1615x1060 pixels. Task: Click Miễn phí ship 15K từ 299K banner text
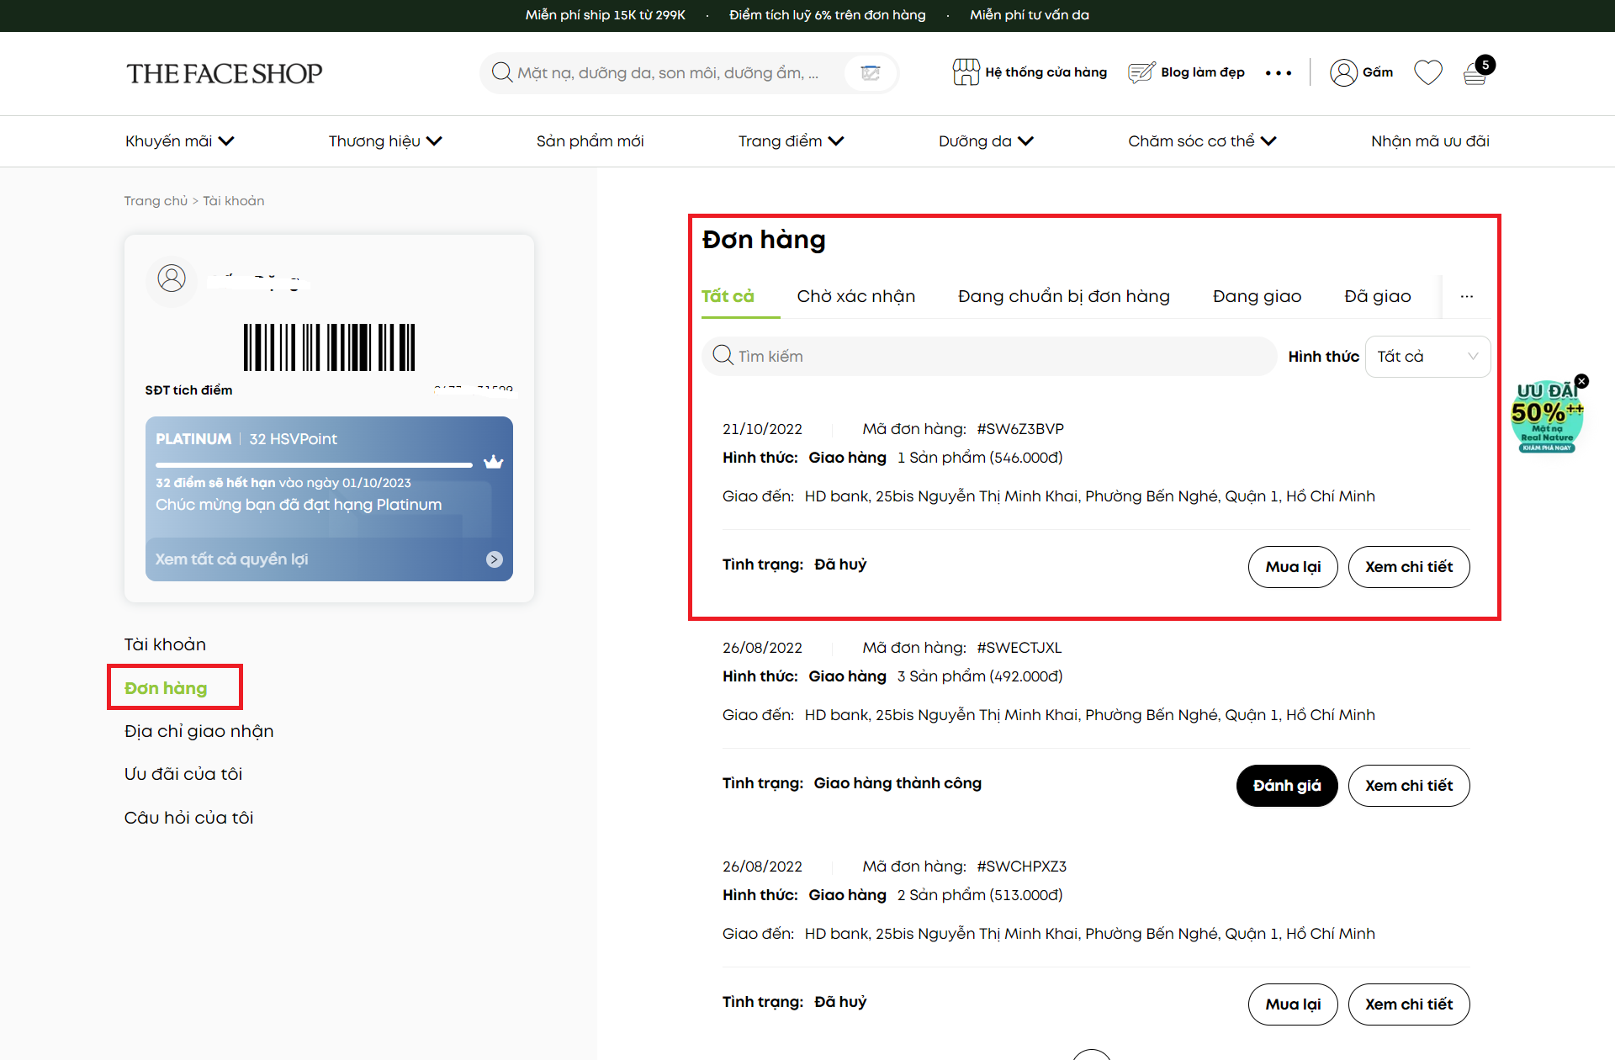point(606,15)
